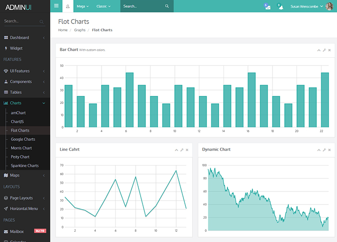Screen dimensions: 337x242
Task: Click the Home breadcrumb link
Action: 63,30
